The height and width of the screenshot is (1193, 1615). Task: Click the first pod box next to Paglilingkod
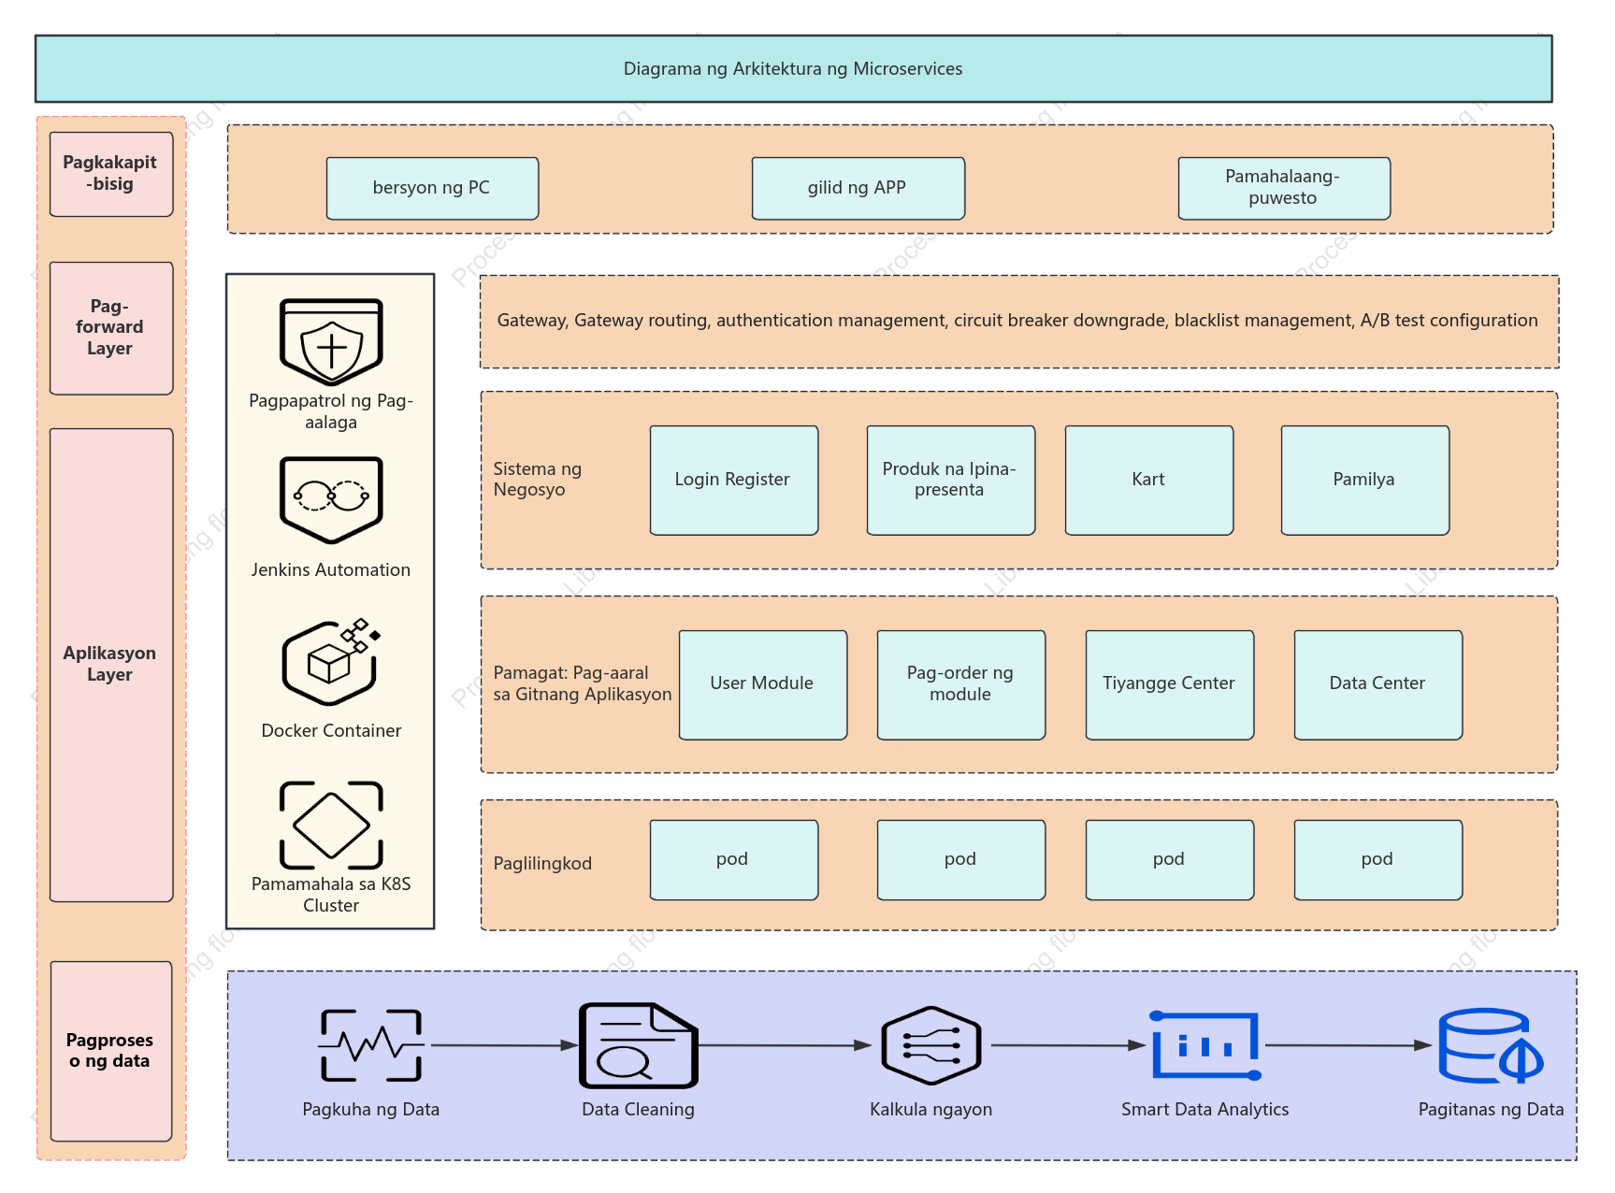(x=734, y=860)
